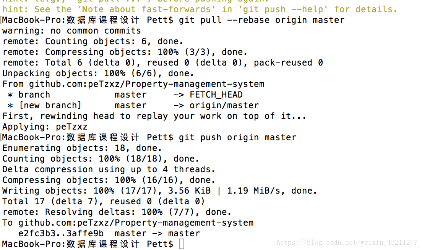422x250 pixels.
Task: Click the 'warning: no common commits' line
Action: [71, 31]
